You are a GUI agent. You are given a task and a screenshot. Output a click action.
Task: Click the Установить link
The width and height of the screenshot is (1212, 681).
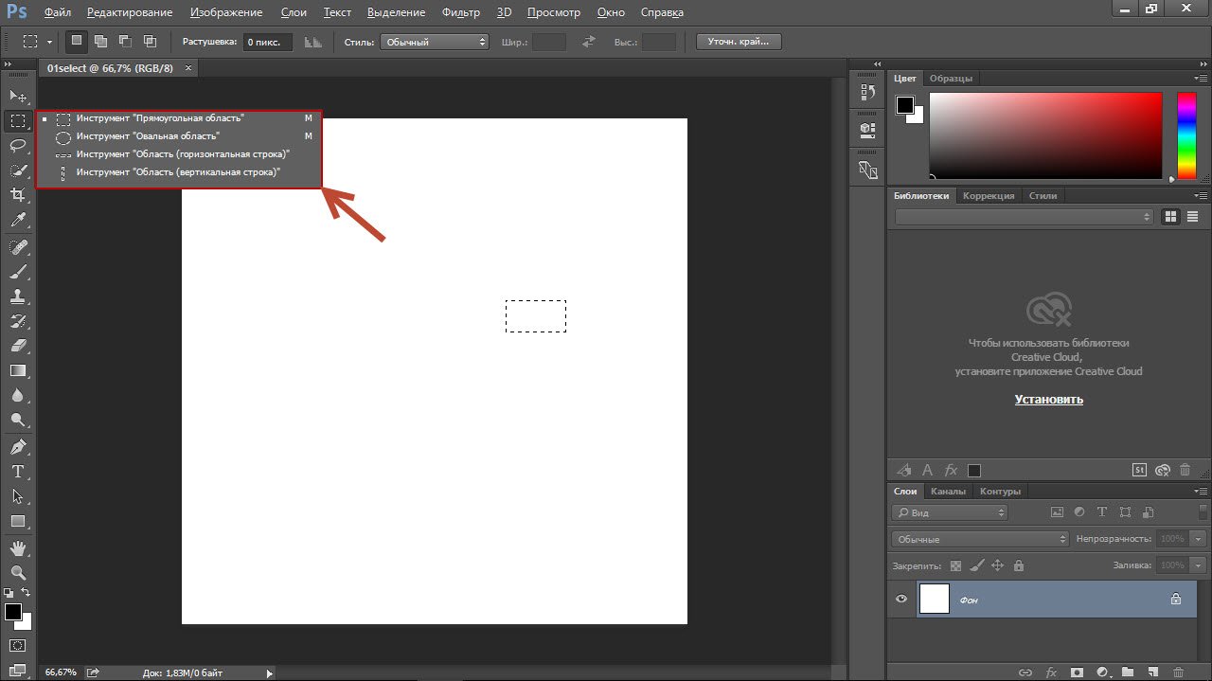(1048, 400)
